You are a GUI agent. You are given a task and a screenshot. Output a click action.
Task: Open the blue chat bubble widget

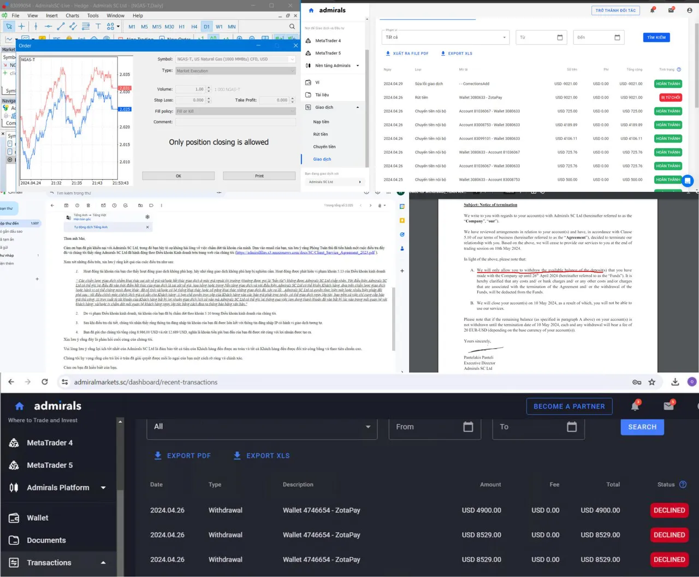688,180
